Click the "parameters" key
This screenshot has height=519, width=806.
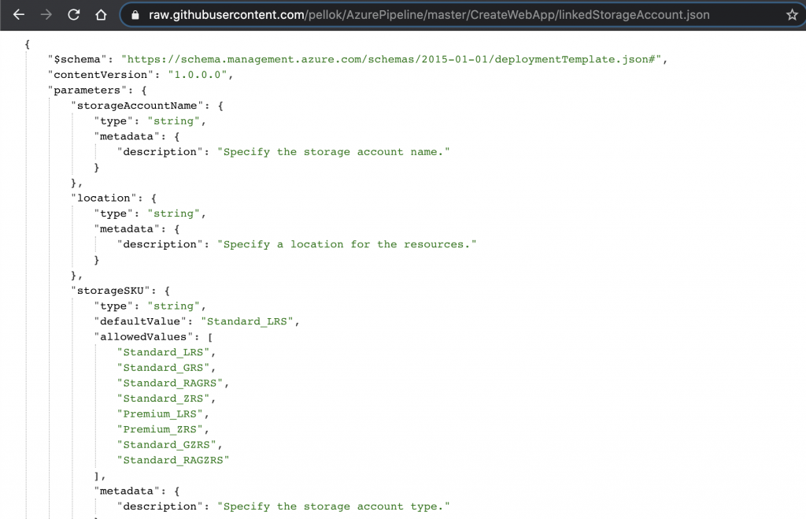(x=87, y=91)
